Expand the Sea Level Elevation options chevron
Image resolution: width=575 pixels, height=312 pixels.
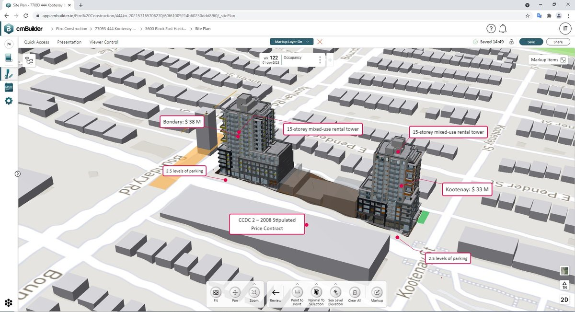(335, 284)
